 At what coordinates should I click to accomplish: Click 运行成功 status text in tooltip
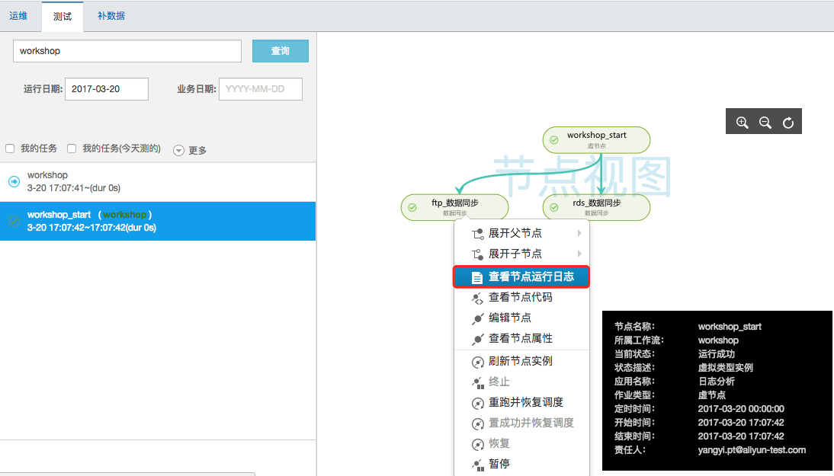tap(716, 354)
